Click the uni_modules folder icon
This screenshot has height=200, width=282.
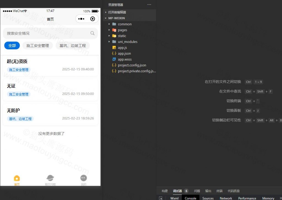click(x=114, y=41)
